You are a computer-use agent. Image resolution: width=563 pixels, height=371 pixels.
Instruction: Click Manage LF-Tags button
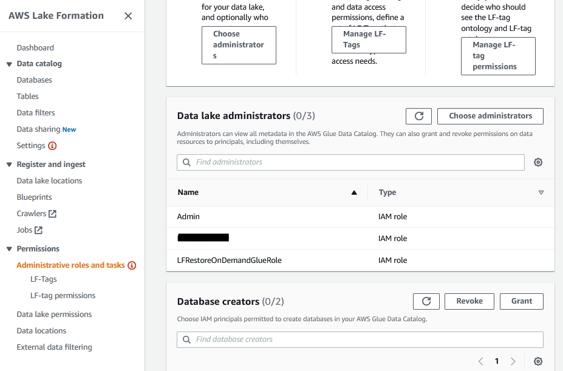coord(369,39)
